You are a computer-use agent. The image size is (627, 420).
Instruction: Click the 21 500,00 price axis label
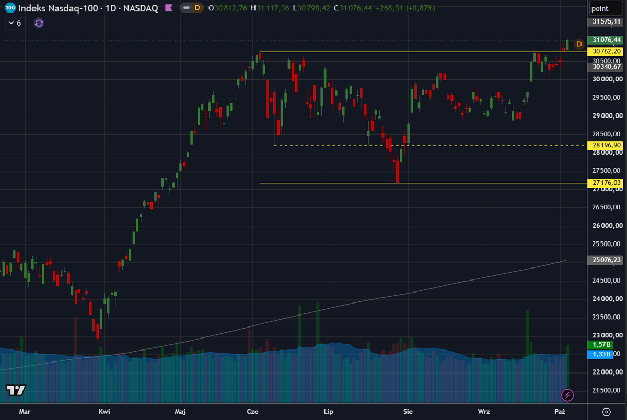click(x=605, y=390)
